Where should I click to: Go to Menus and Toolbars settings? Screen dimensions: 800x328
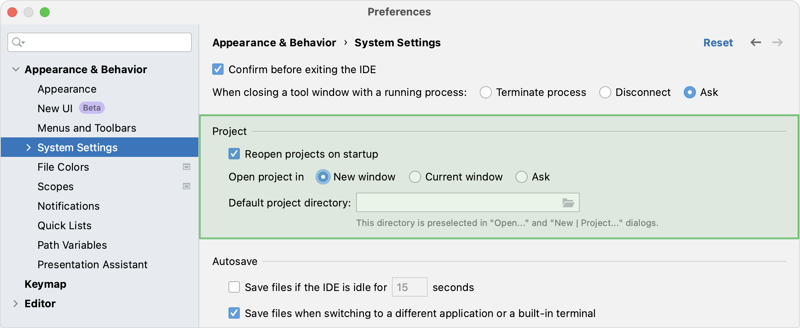tap(87, 128)
